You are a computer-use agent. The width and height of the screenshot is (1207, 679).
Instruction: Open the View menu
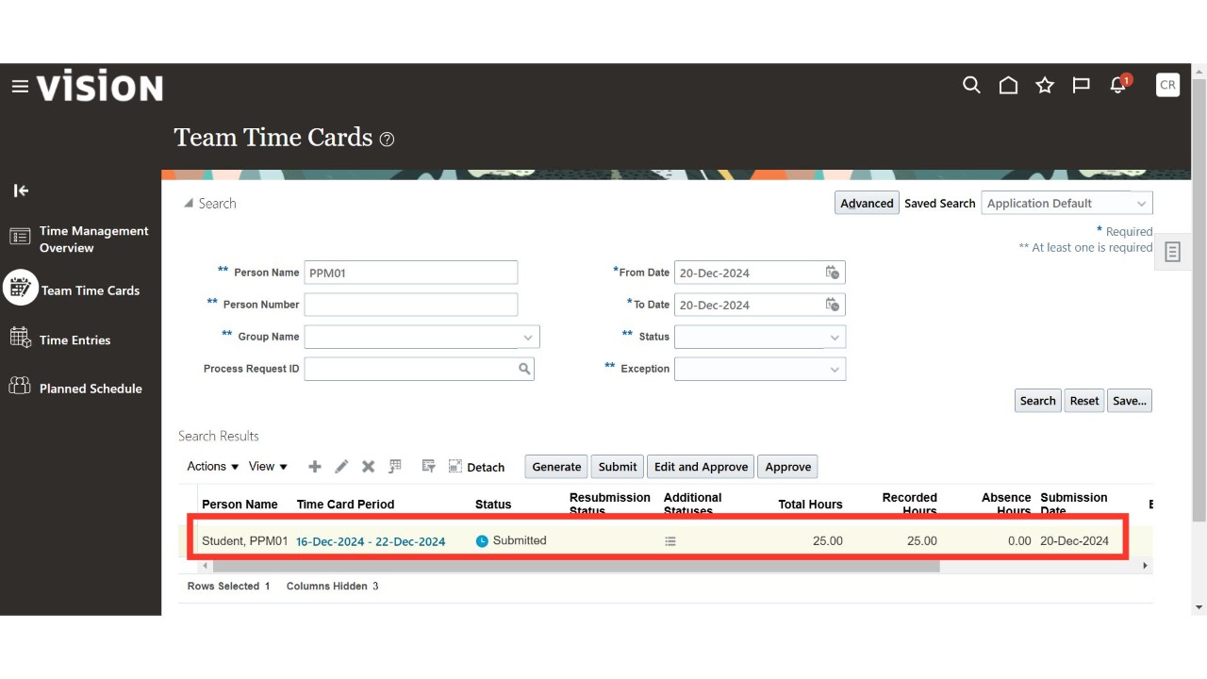click(268, 466)
